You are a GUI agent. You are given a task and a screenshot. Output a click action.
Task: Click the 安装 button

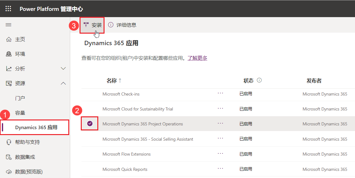92,25
